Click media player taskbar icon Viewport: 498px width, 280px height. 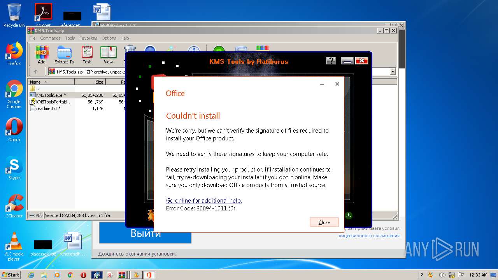click(x=57, y=275)
